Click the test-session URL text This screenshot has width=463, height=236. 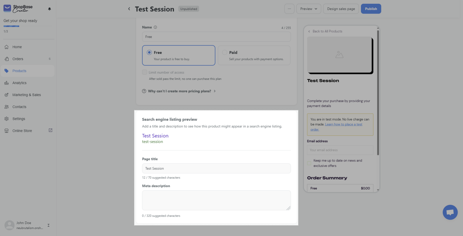tap(153, 142)
